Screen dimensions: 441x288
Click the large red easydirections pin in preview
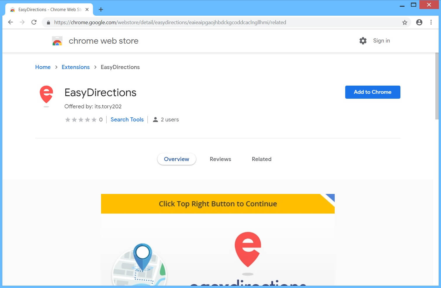(x=248, y=250)
